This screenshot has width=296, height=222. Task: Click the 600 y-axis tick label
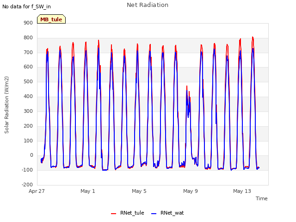tap(28, 67)
